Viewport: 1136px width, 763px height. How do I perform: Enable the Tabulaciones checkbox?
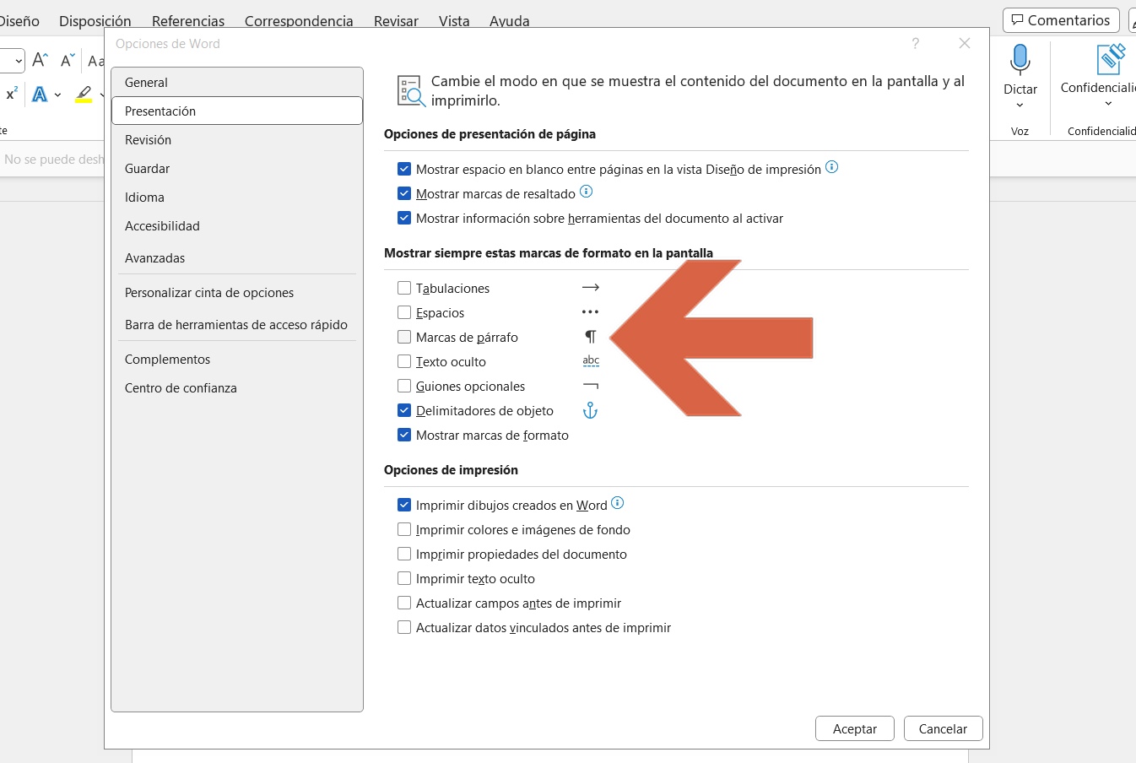[404, 288]
